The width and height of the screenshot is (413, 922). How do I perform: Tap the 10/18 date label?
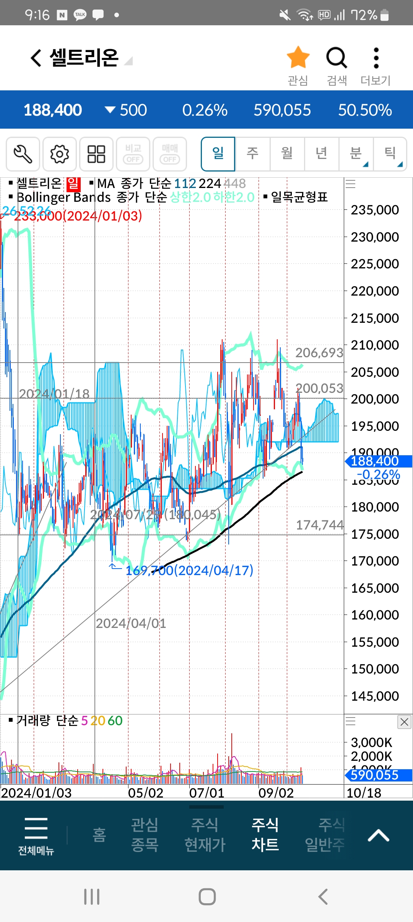[364, 793]
